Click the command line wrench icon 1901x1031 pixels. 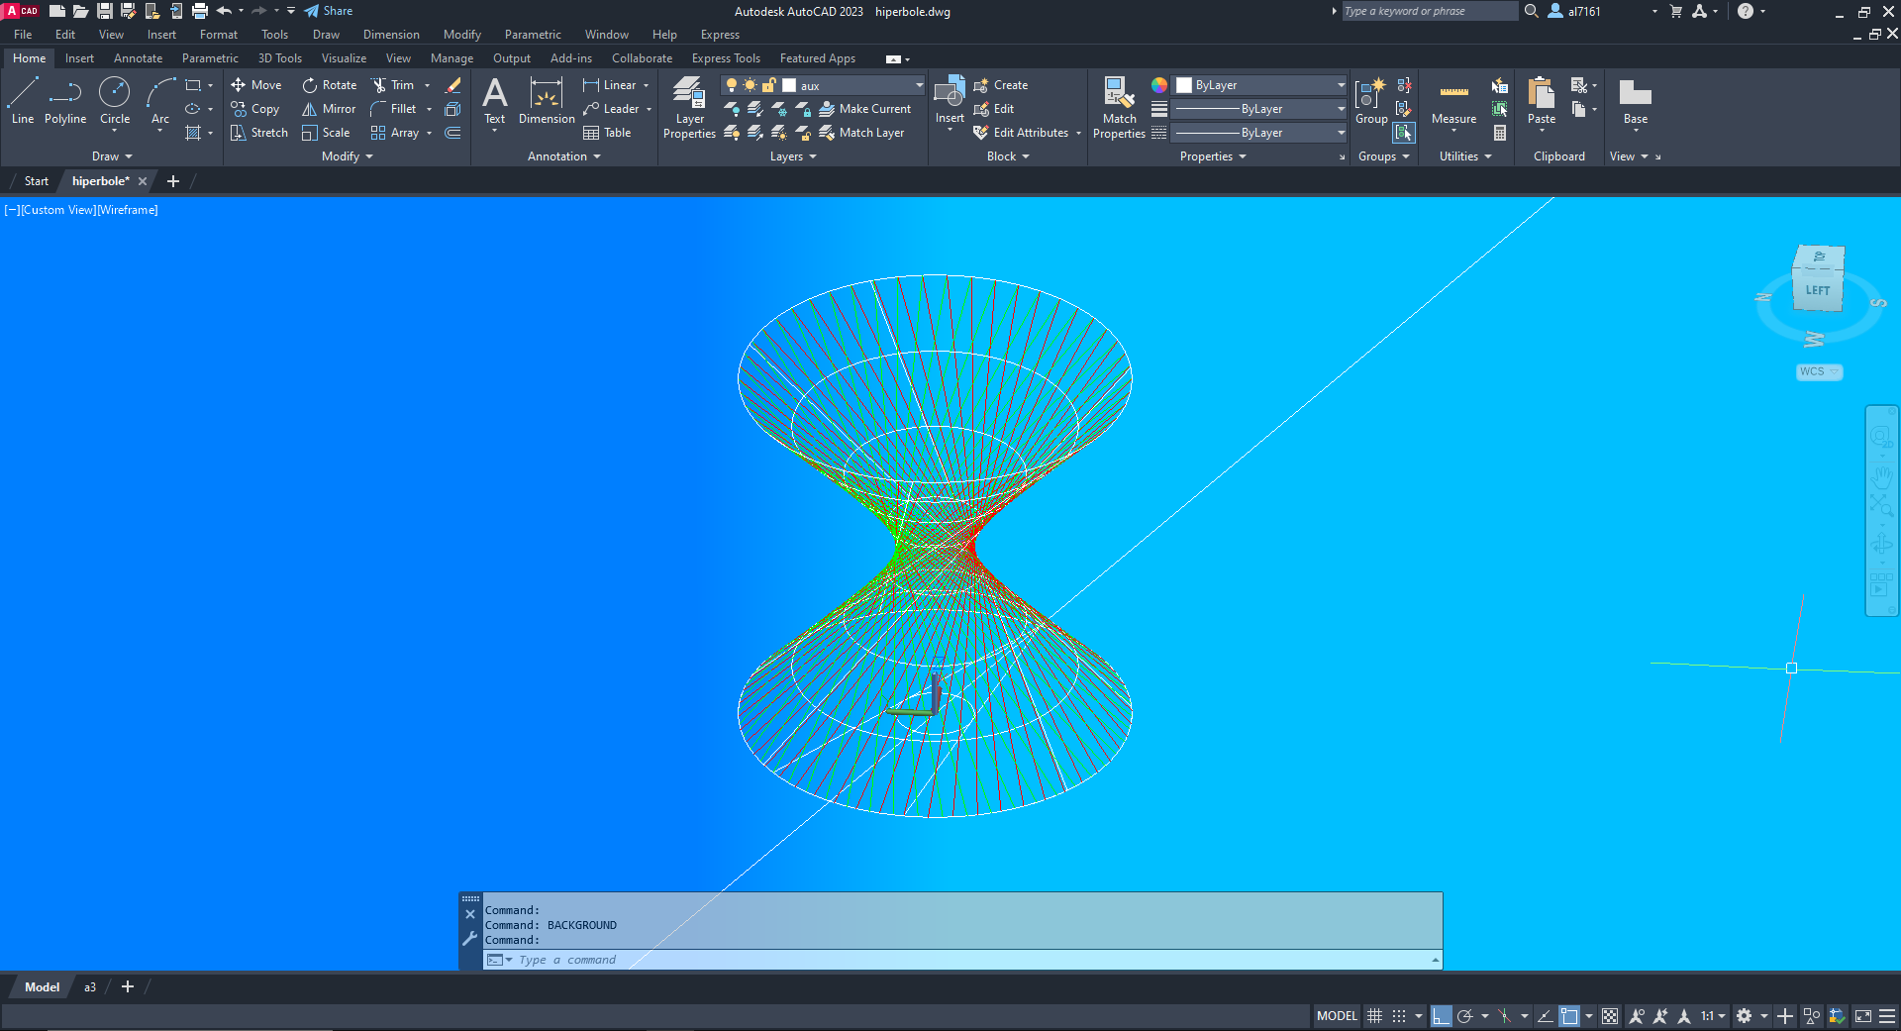pos(470,938)
